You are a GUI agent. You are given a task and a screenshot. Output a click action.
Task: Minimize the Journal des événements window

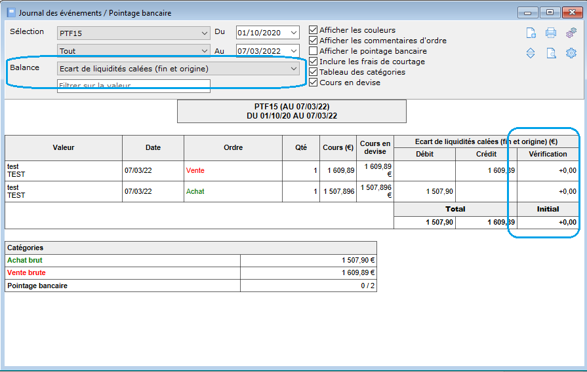(528, 12)
